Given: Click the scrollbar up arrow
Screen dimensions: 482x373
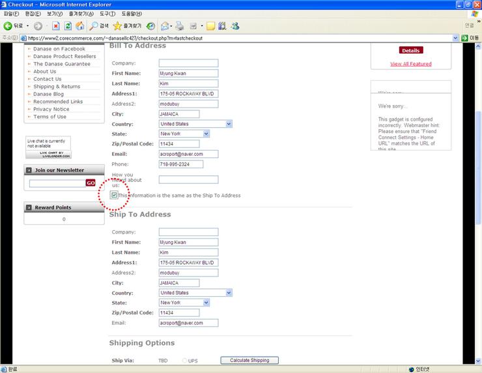Looking at the screenshot, I should pos(478,46).
